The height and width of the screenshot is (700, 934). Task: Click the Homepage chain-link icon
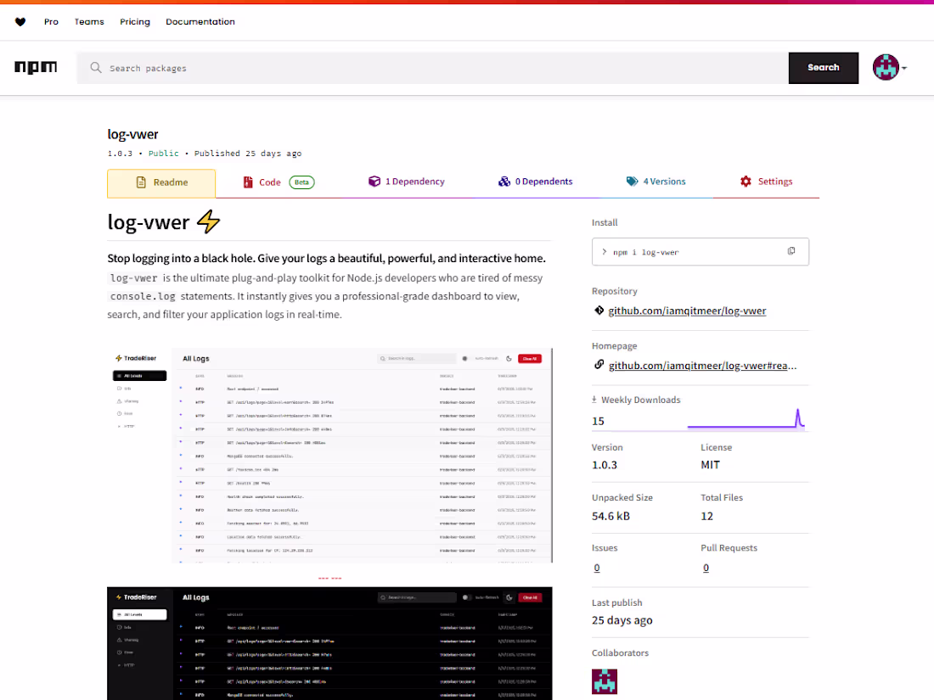click(599, 366)
